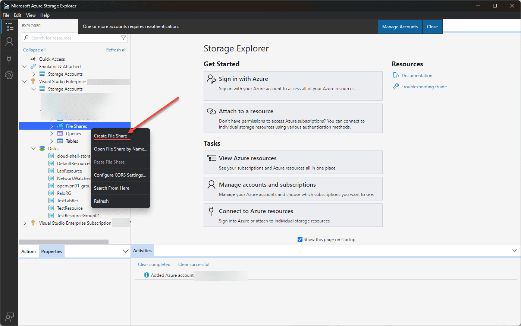The height and width of the screenshot is (326, 521).
Task: Expand the Queues node chevron
Action: click(51, 133)
